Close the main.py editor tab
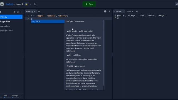The image size is (178, 100). (35, 12)
